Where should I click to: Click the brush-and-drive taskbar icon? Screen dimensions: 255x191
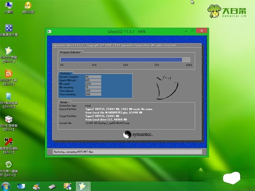37,186
